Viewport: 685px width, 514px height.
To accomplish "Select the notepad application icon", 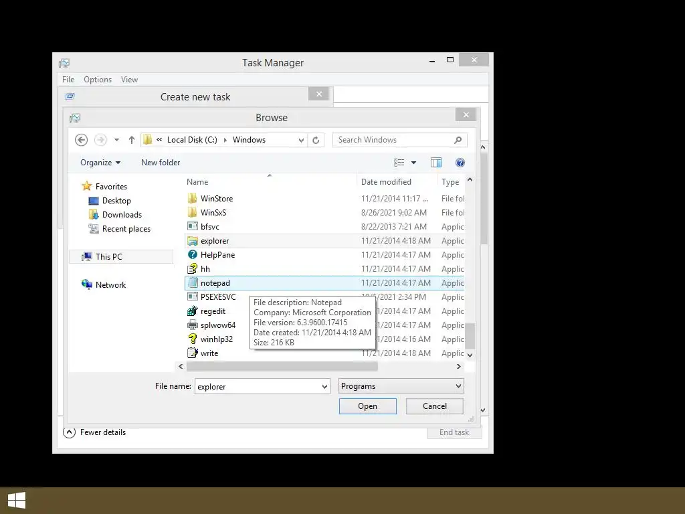I will pyautogui.click(x=192, y=283).
